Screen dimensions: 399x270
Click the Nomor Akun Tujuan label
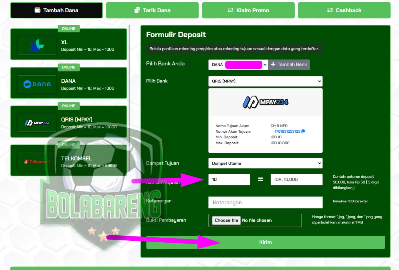233,132
